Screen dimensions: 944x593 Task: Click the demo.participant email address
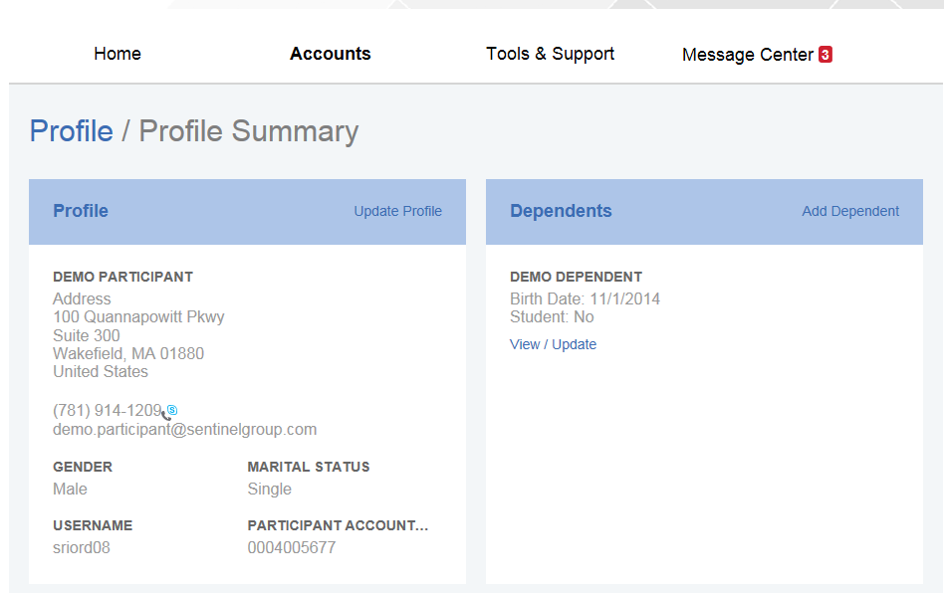(x=184, y=430)
